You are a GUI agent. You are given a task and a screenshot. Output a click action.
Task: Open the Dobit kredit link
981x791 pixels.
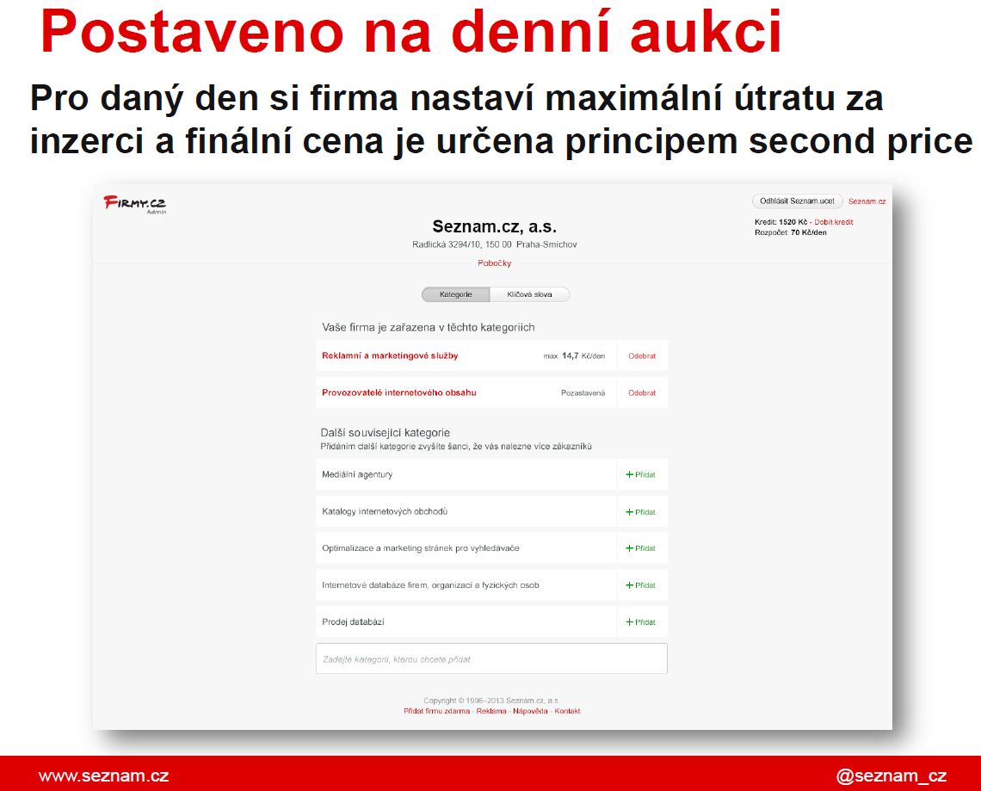coord(832,222)
